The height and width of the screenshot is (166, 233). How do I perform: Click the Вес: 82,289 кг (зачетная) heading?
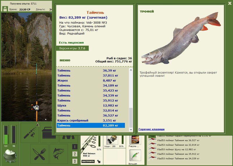(x=83, y=17)
